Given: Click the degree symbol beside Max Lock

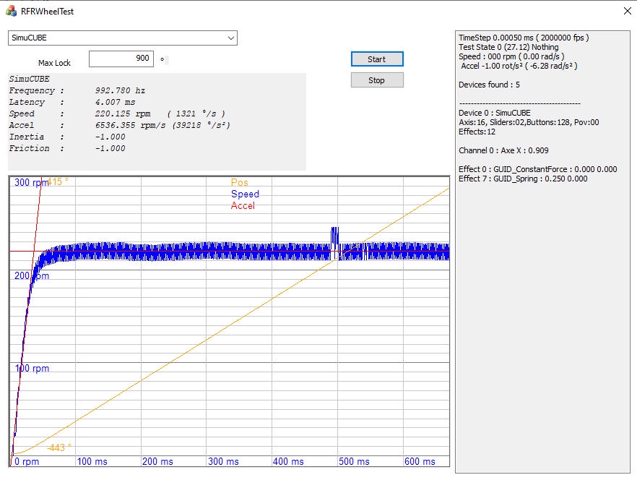Looking at the screenshot, I should (x=162, y=59).
